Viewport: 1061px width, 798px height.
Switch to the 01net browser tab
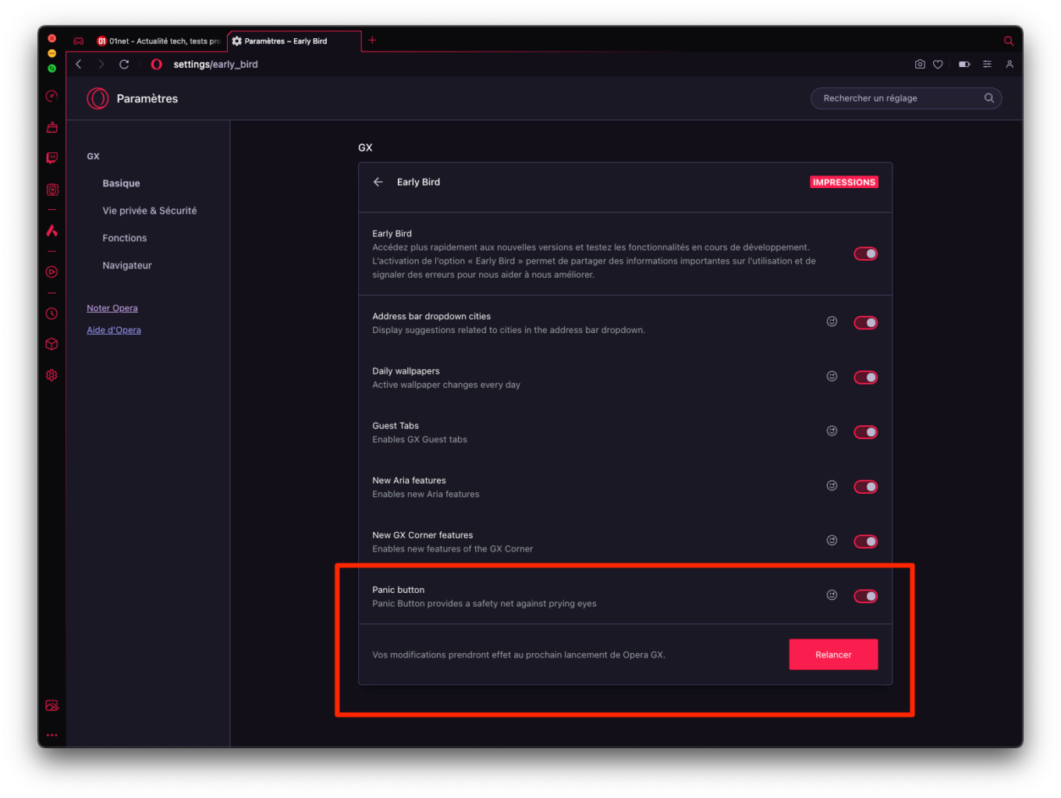pyautogui.click(x=158, y=41)
